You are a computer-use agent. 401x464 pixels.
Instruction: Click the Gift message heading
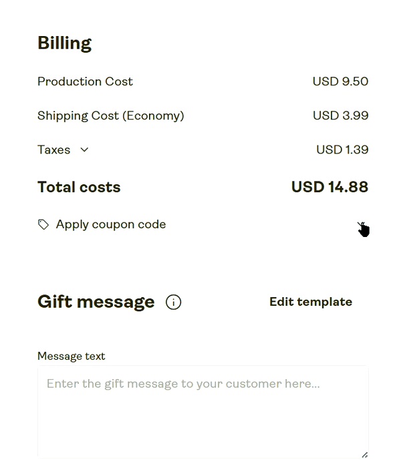(96, 302)
